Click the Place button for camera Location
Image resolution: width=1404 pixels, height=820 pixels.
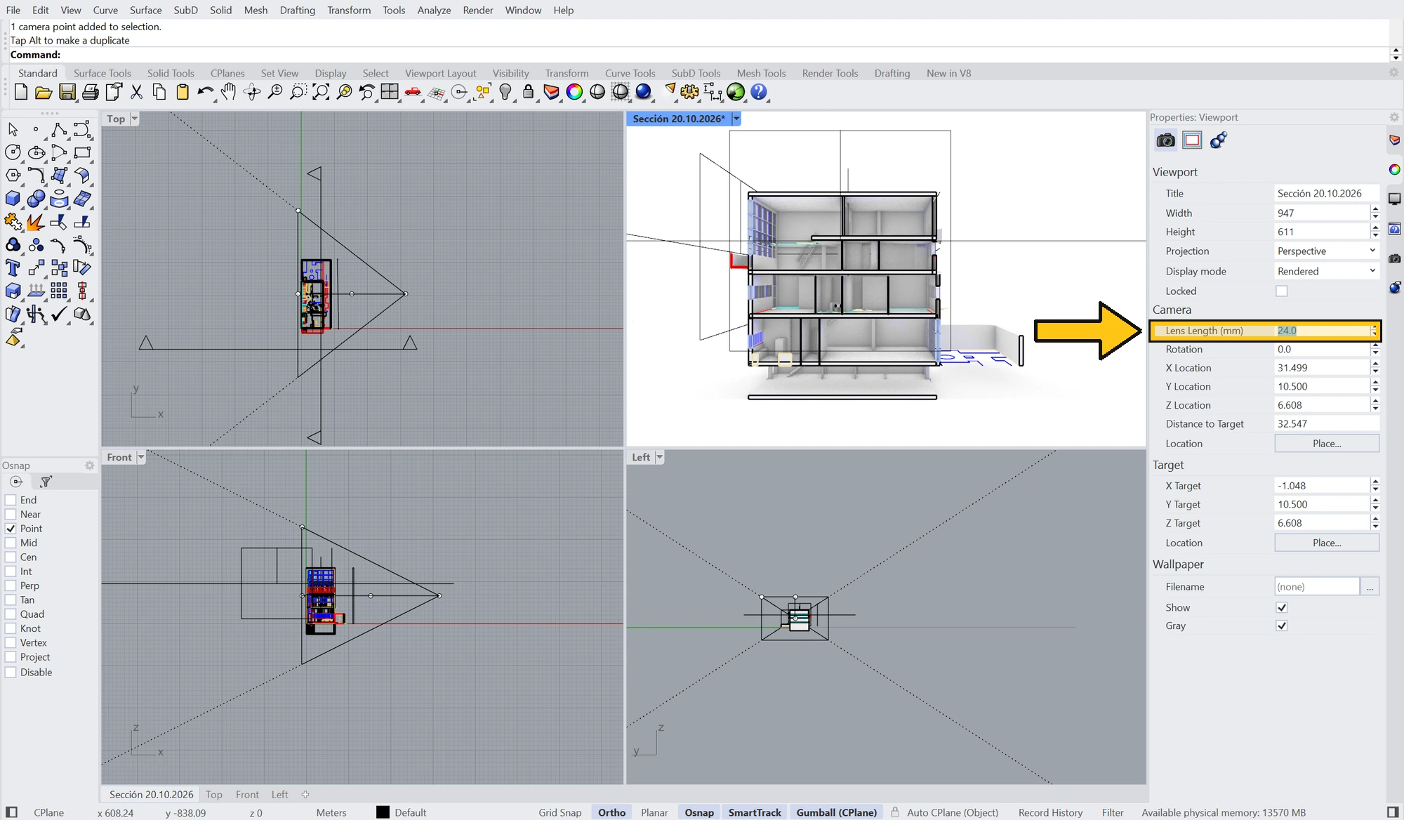[x=1327, y=444]
